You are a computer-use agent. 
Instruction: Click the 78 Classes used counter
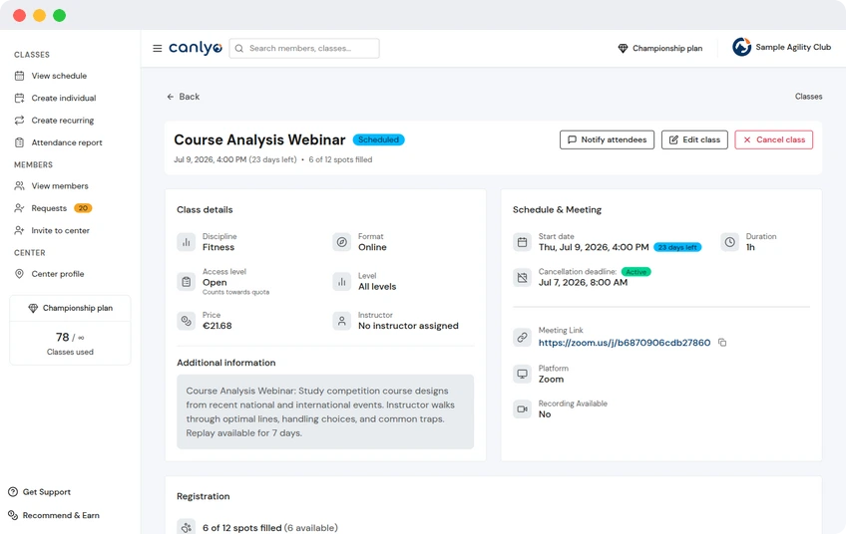click(70, 344)
